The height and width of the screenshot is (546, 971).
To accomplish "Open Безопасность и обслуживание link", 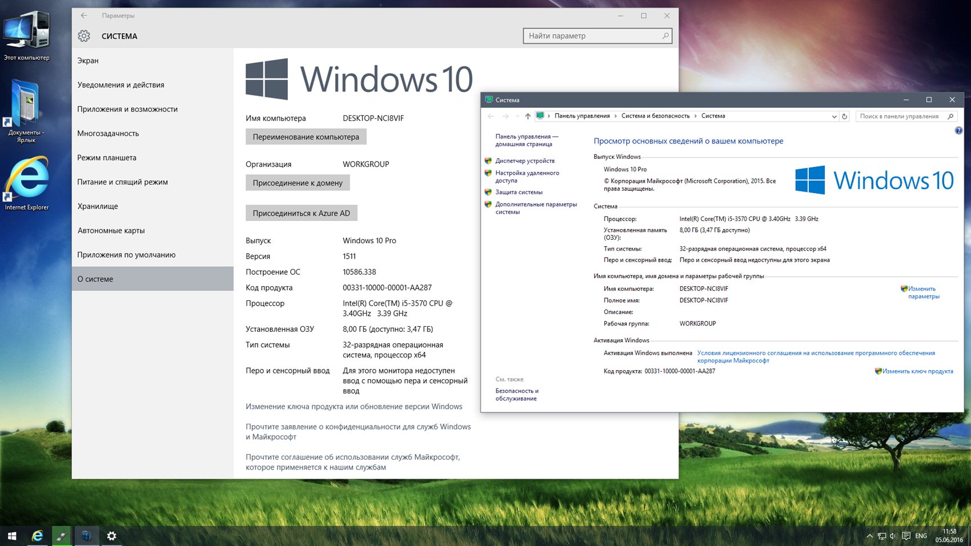I will point(517,395).
